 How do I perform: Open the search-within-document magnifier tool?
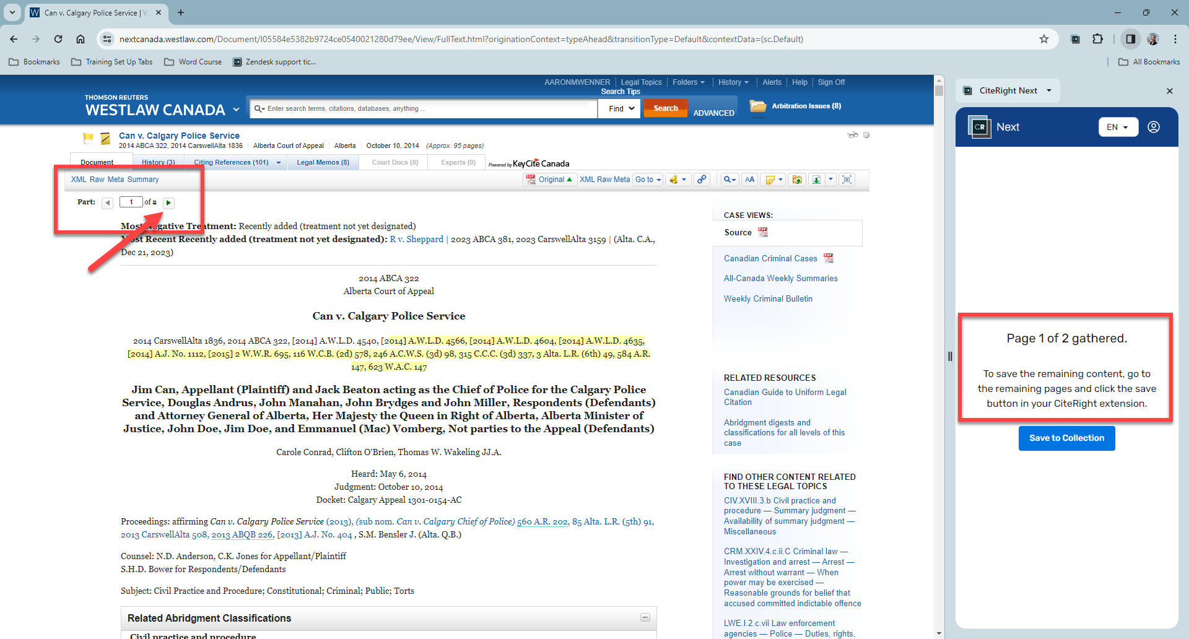pyautogui.click(x=730, y=180)
